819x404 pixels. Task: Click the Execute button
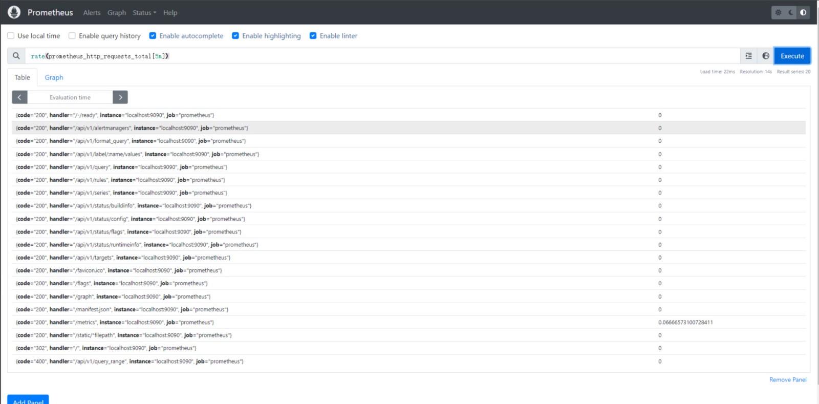click(x=792, y=56)
